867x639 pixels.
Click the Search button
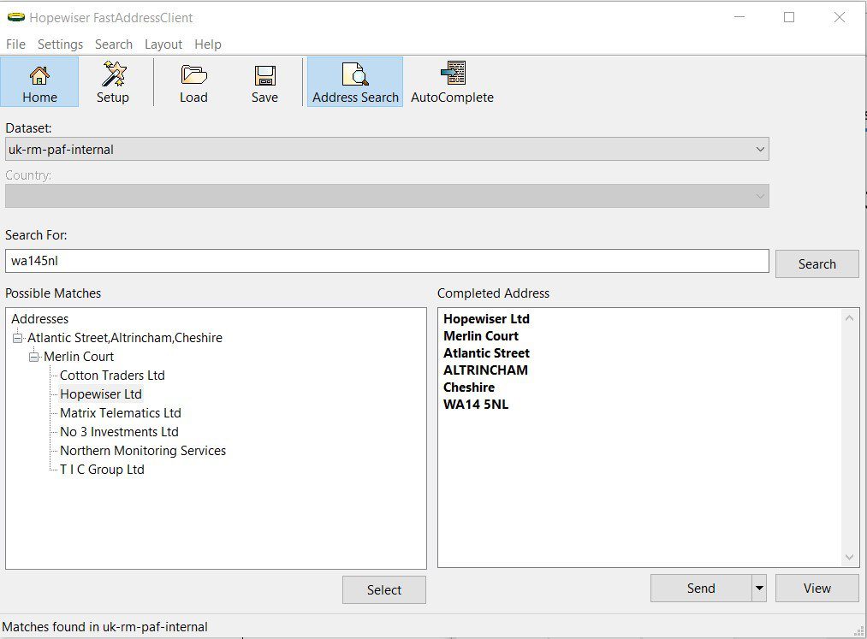pyautogui.click(x=817, y=263)
